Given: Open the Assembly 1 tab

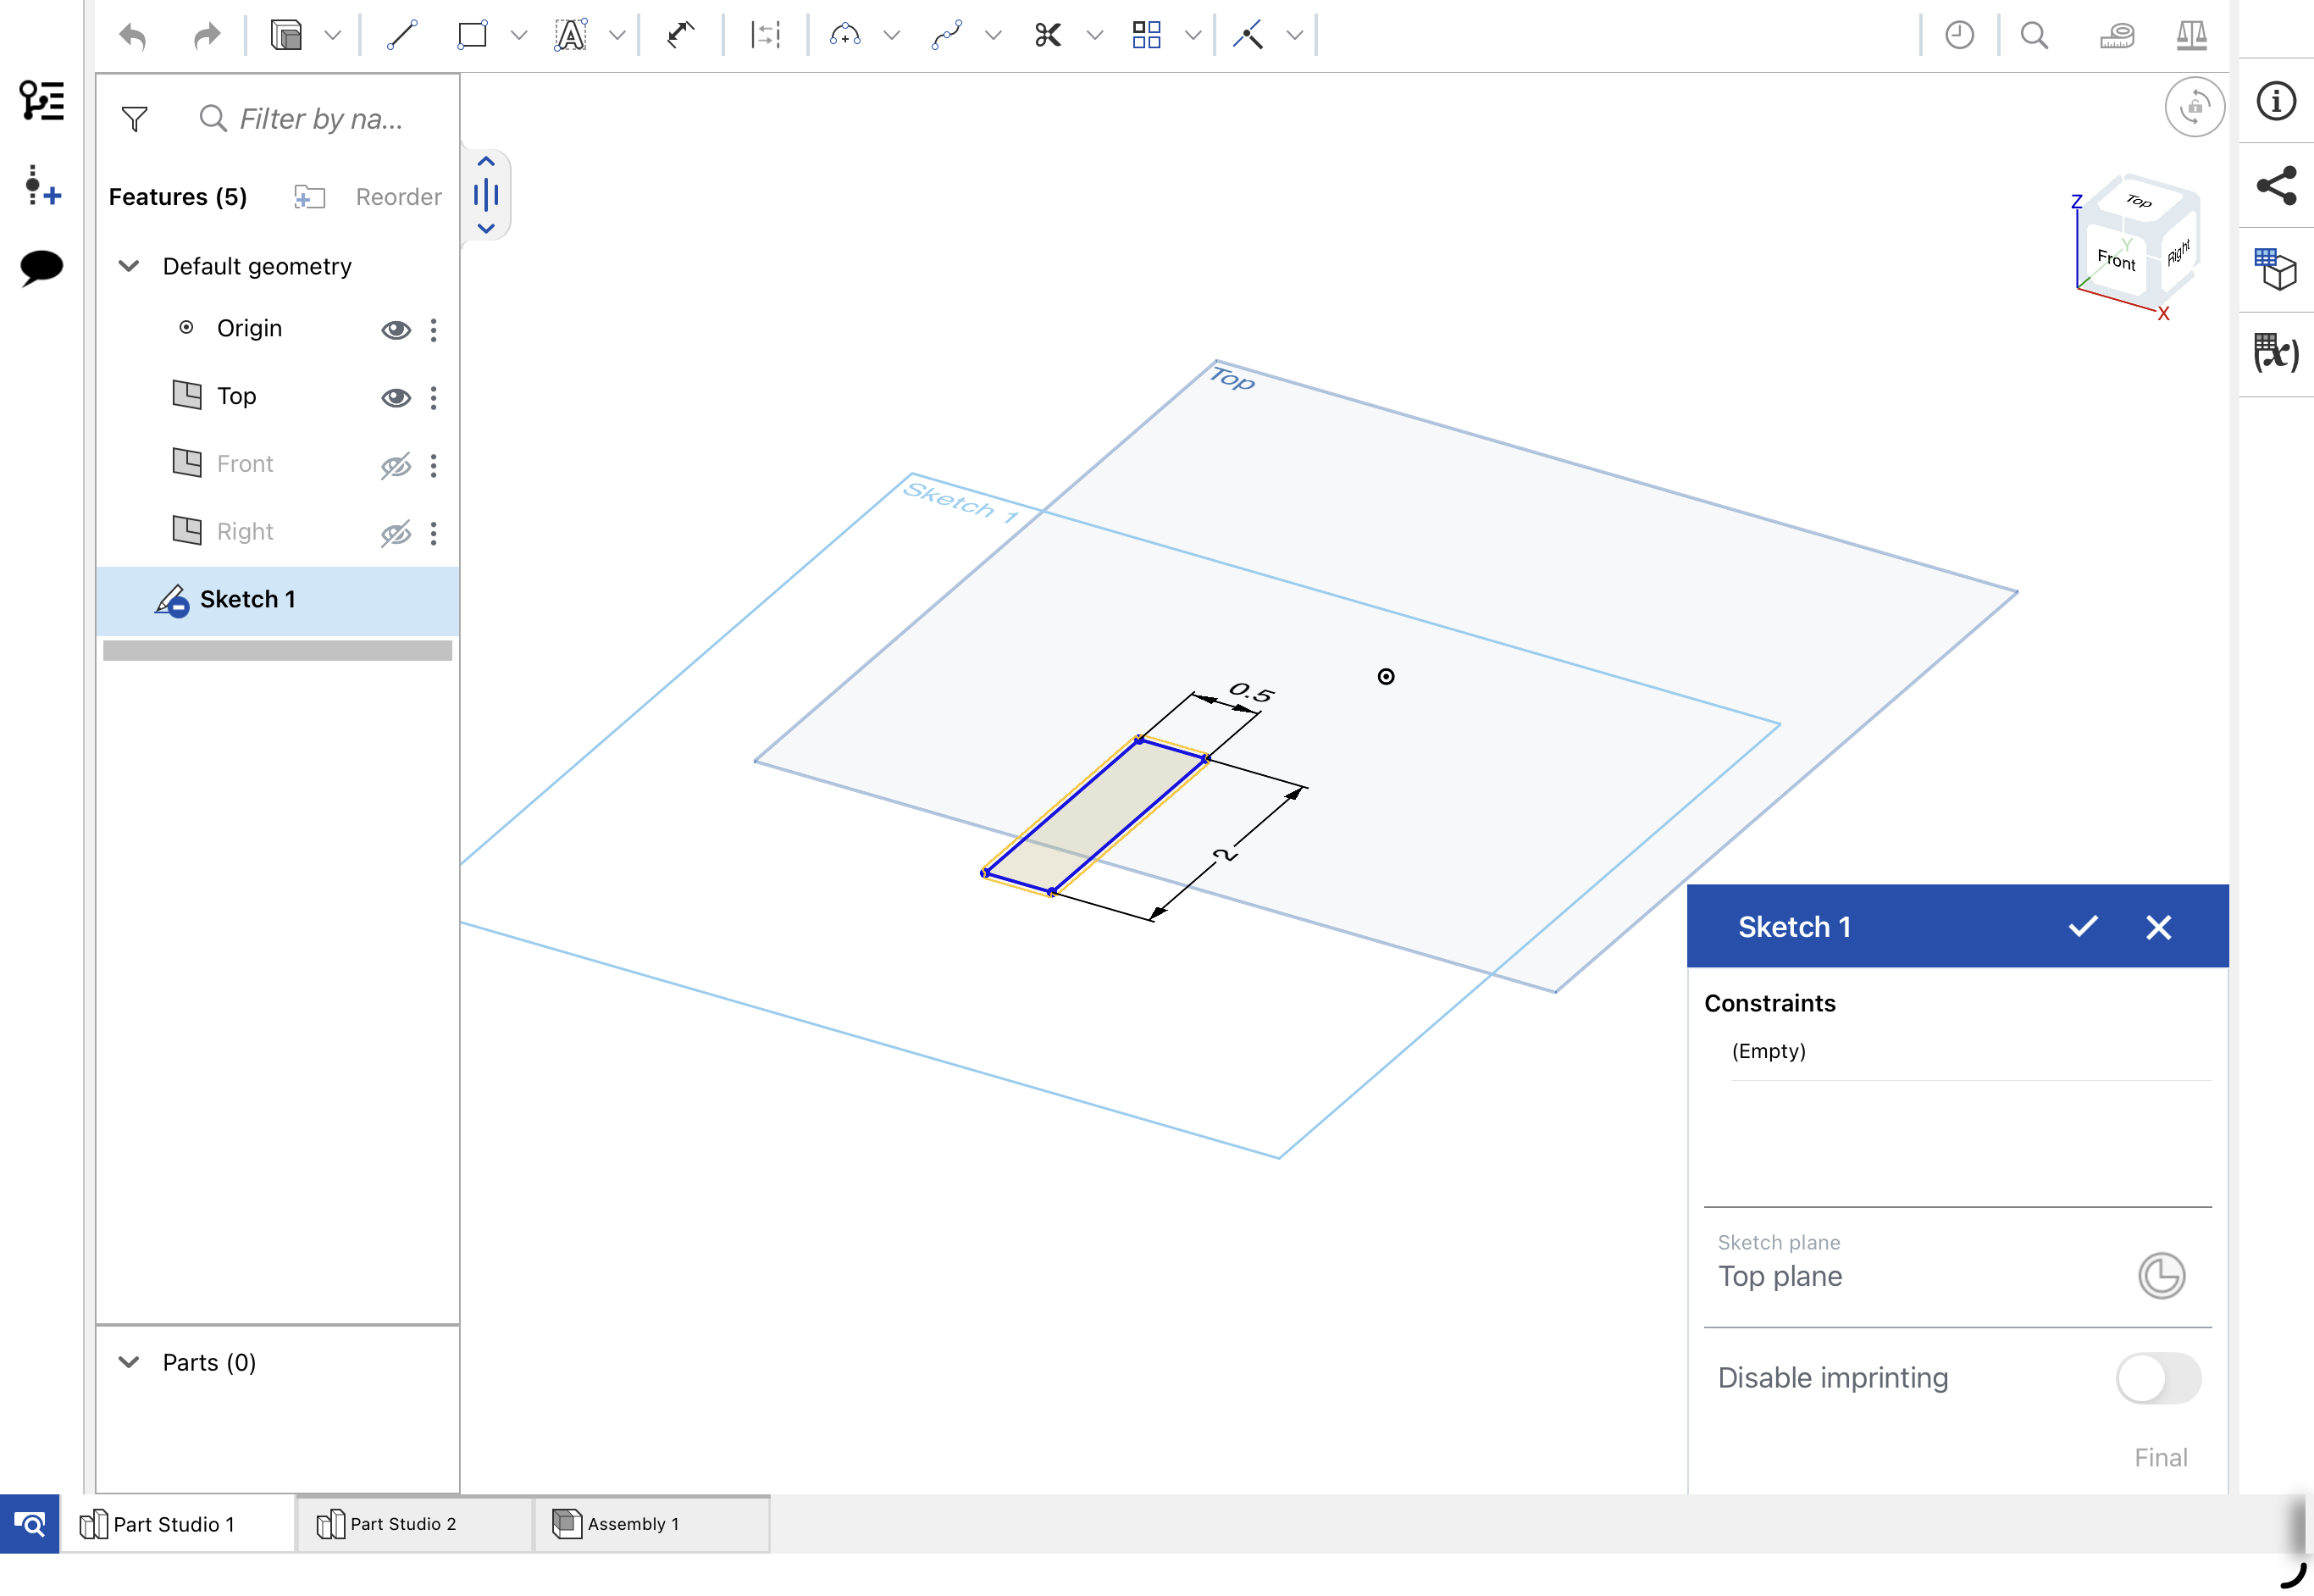Looking at the screenshot, I should tap(633, 1524).
